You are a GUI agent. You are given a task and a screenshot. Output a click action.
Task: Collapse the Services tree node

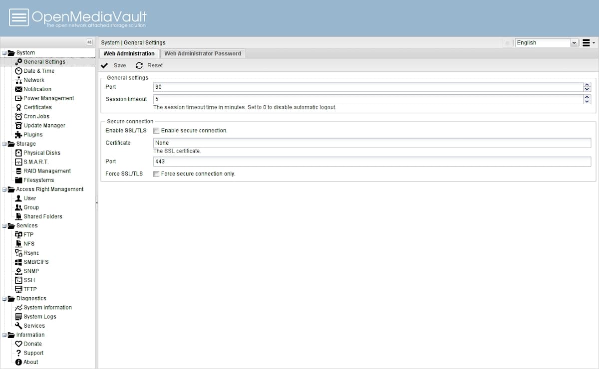[x=4, y=226]
